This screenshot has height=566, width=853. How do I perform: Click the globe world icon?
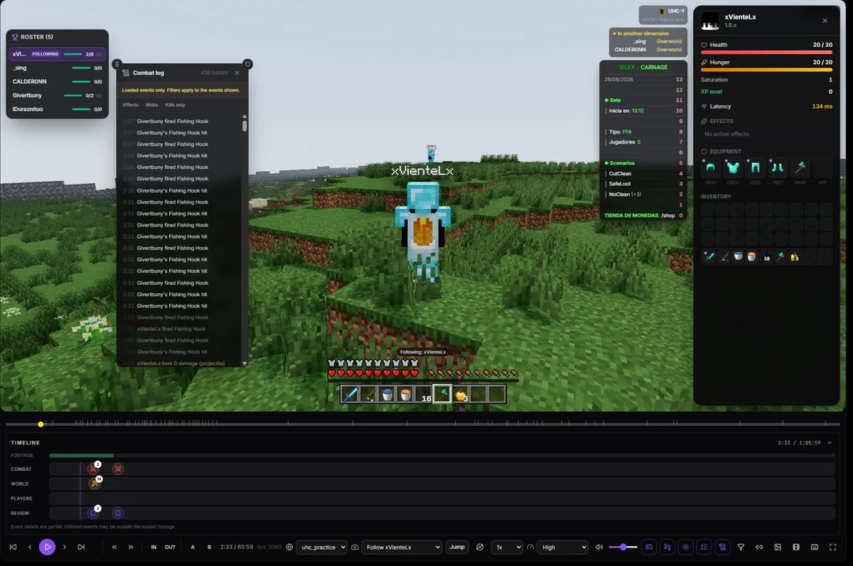pyautogui.click(x=289, y=547)
